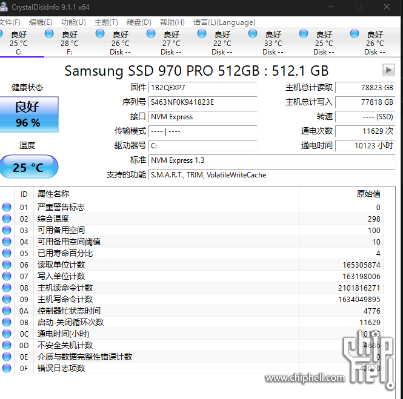
Task: Click the 良好 96 % health status button
Action: 29,114
